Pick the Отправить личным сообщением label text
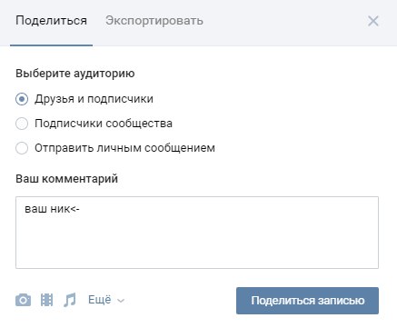 coord(124,148)
